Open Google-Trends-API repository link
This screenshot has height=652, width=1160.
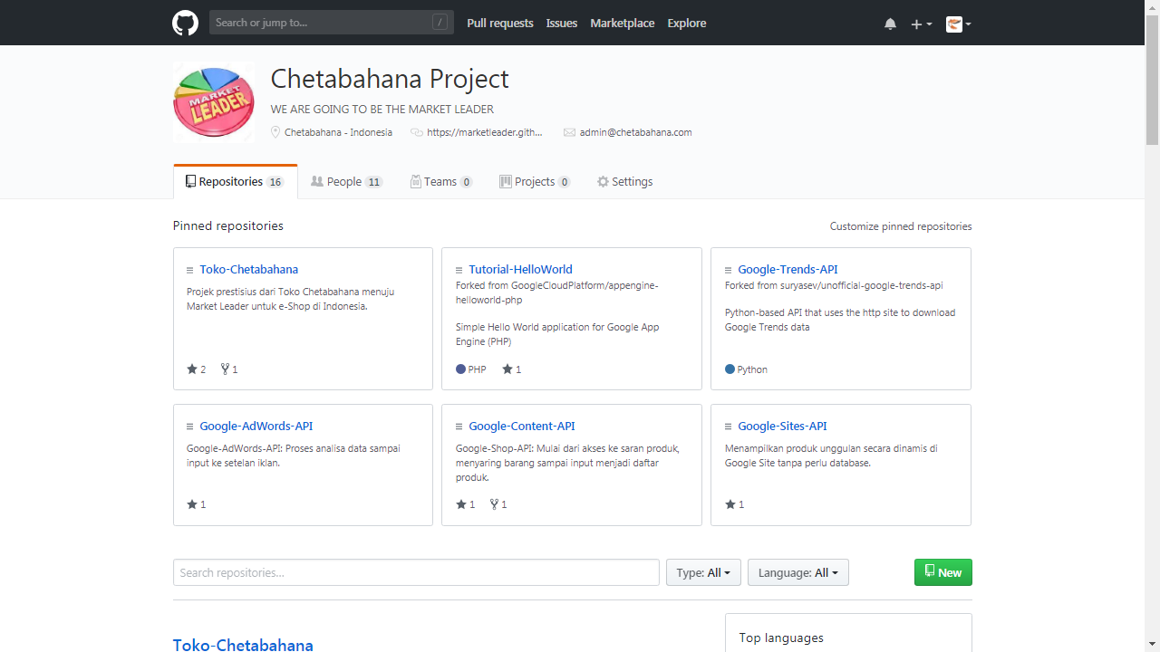click(x=788, y=270)
